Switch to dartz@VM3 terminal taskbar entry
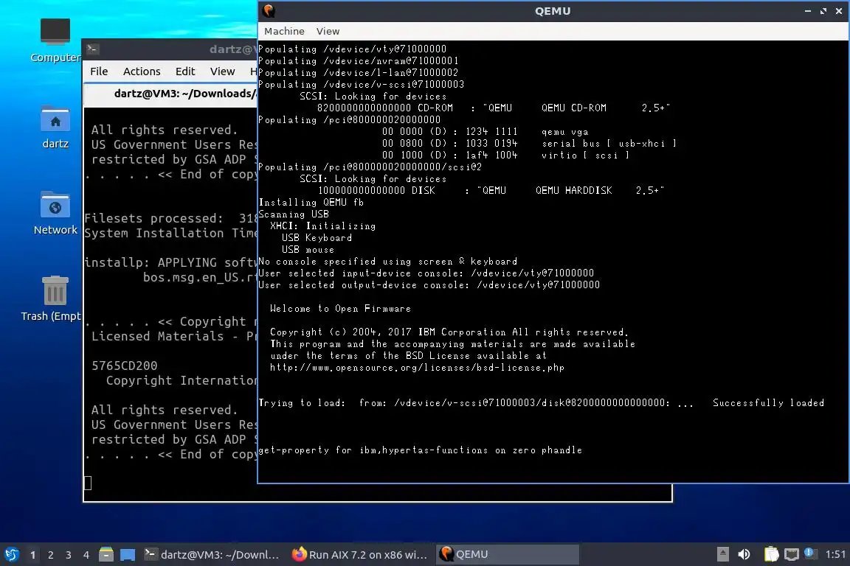Image resolution: width=850 pixels, height=566 pixels. [212, 555]
